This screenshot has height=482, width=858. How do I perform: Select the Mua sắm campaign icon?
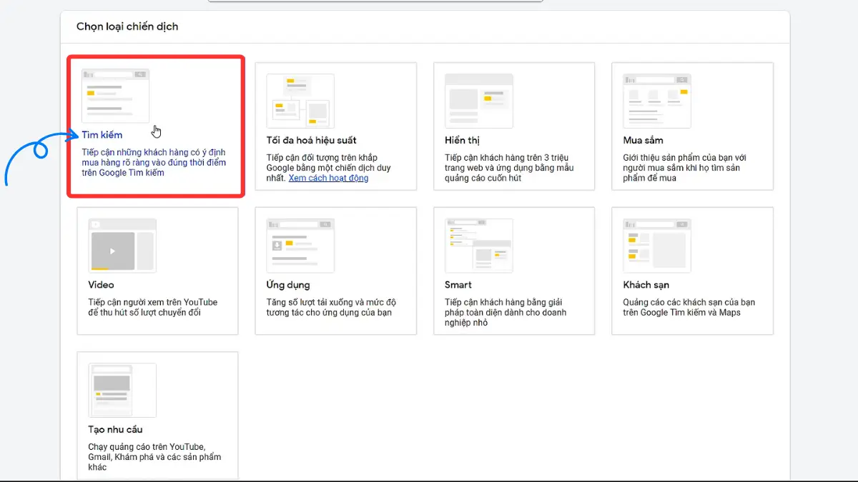click(656, 101)
